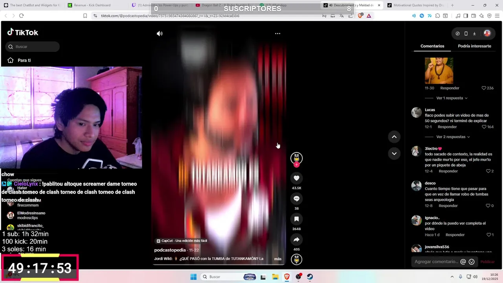Like 3lectro's comment heart
Image resolution: width=503 pixels, height=283 pixels.
488,171
